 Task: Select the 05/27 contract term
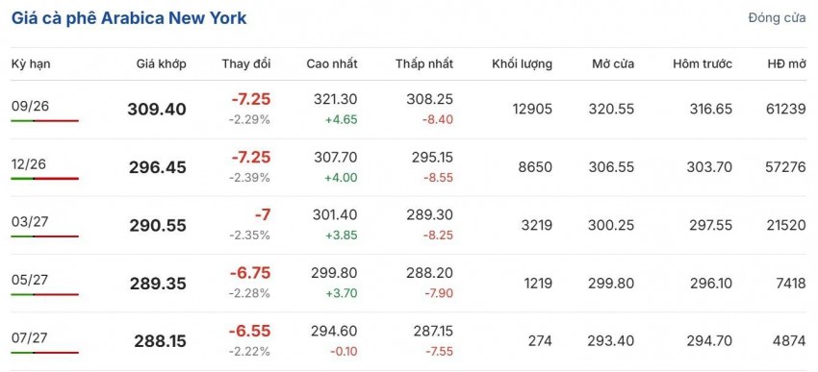pos(30,280)
